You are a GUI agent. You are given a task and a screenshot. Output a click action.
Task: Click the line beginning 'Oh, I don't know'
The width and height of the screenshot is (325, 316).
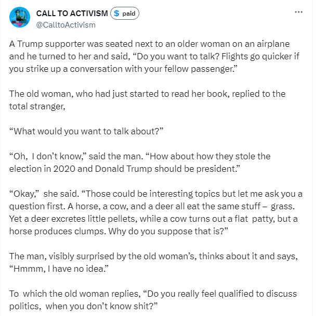pyautogui.click(x=140, y=156)
